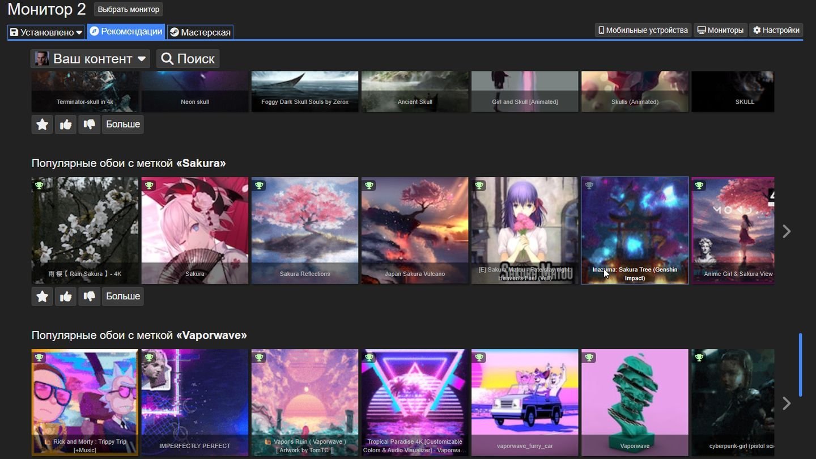Select Inazuma: Sakura Tree (Genshin Impact)

[x=635, y=231]
